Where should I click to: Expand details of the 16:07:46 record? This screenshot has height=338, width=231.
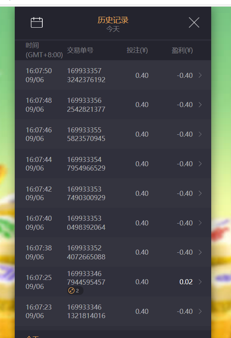[x=200, y=134]
